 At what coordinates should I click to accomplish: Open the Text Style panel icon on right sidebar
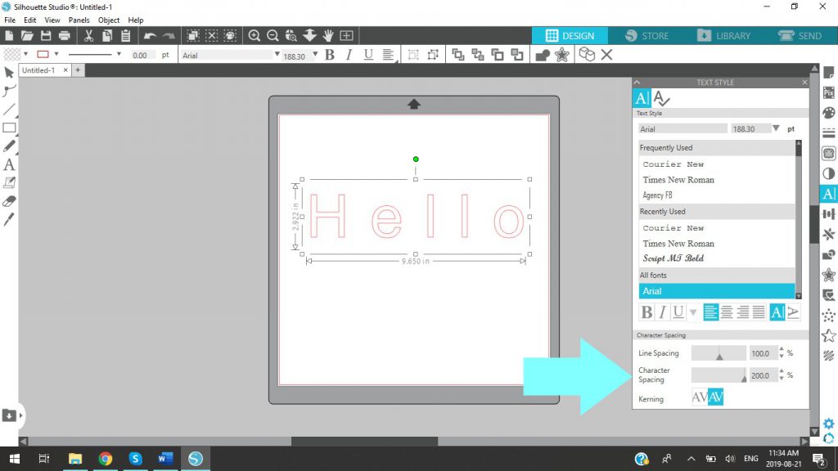[828, 193]
